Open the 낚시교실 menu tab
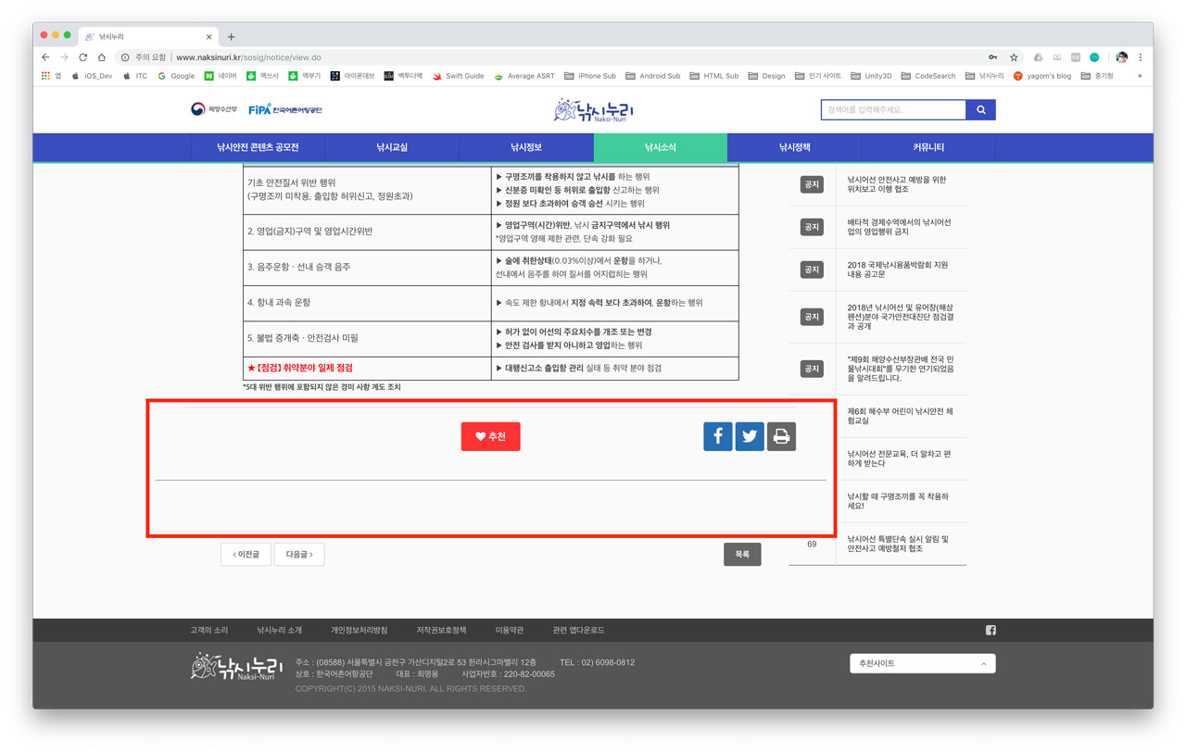Screen dimensions: 1186x752 point(392,147)
